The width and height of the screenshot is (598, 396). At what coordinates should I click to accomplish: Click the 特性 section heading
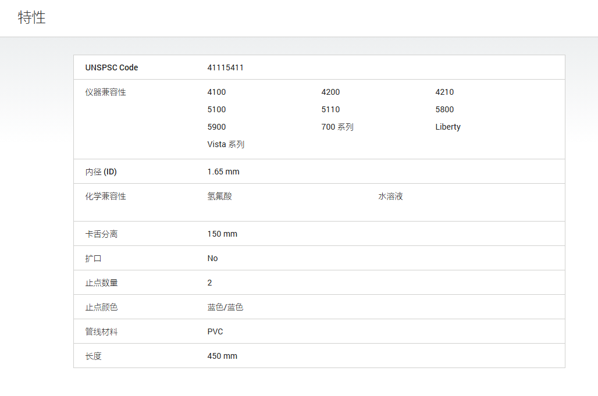31,17
